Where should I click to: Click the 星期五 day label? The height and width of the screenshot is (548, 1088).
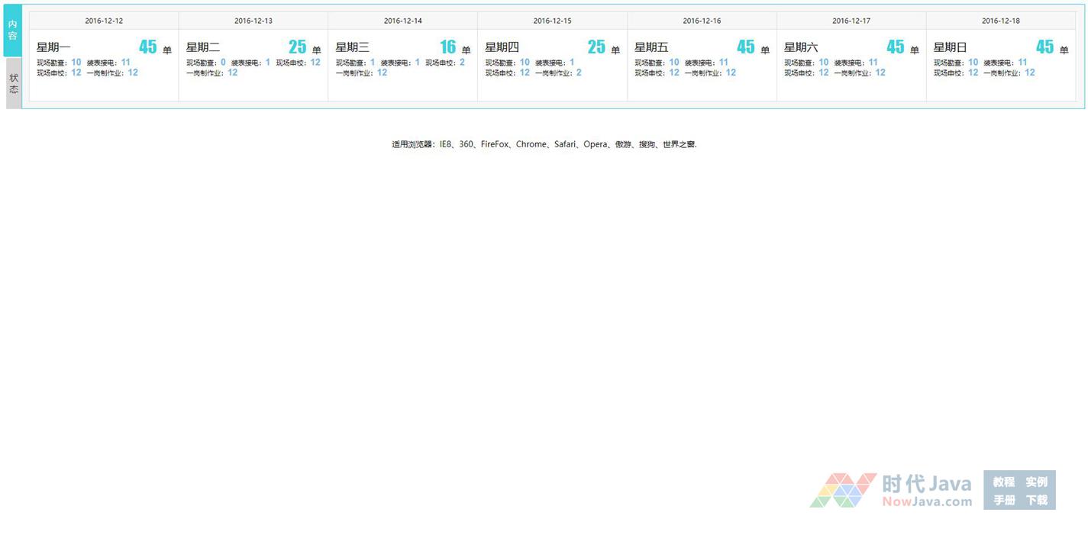(x=651, y=47)
